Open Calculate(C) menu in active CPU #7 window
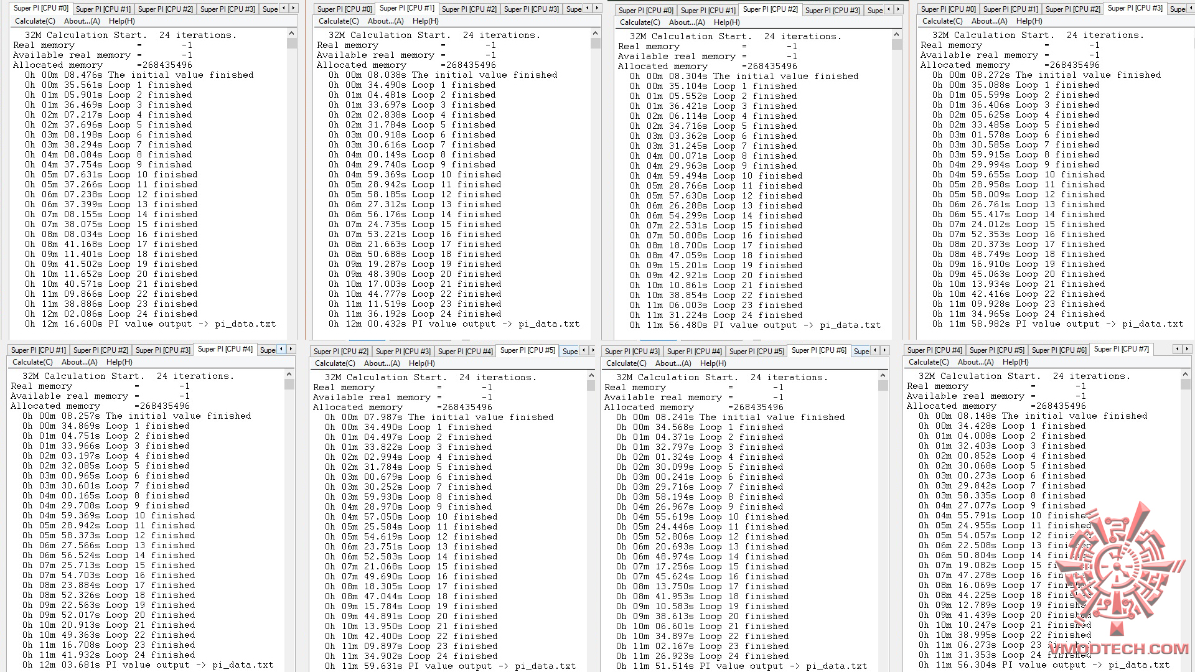Viewport: 1195px width, 672px height. click(928, 362)
